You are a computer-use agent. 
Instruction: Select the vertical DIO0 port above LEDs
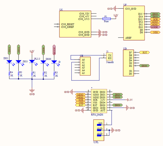43,50
